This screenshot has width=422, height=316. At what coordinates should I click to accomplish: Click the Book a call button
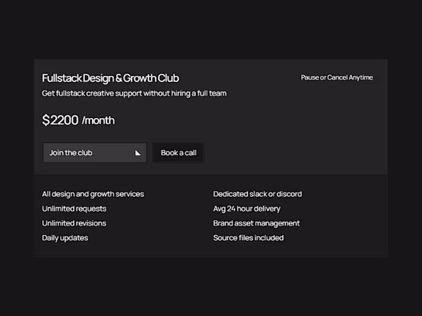pyautogui.click(x=178, y=153)
